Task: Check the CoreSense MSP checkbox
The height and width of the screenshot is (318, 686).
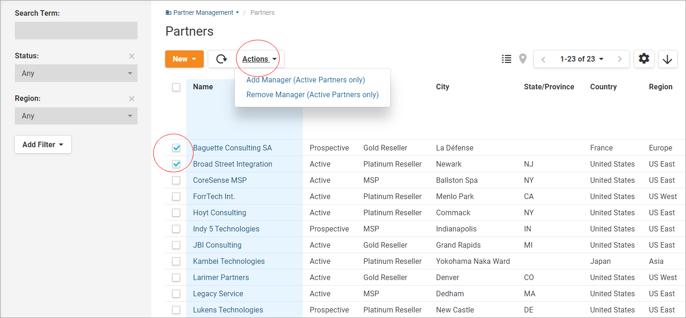Action: (x=176, y=180)
